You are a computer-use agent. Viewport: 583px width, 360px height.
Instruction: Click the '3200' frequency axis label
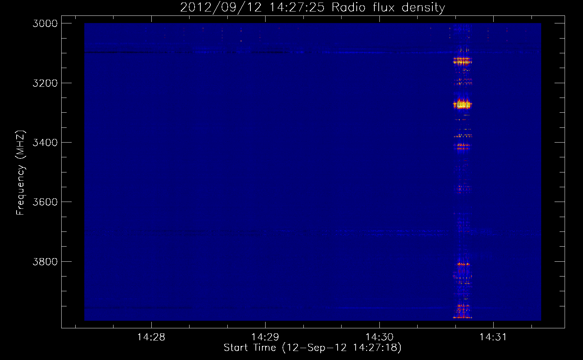coord(45,83)
